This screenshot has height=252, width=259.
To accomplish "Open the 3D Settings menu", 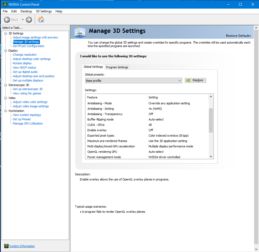I will (44, 11).
